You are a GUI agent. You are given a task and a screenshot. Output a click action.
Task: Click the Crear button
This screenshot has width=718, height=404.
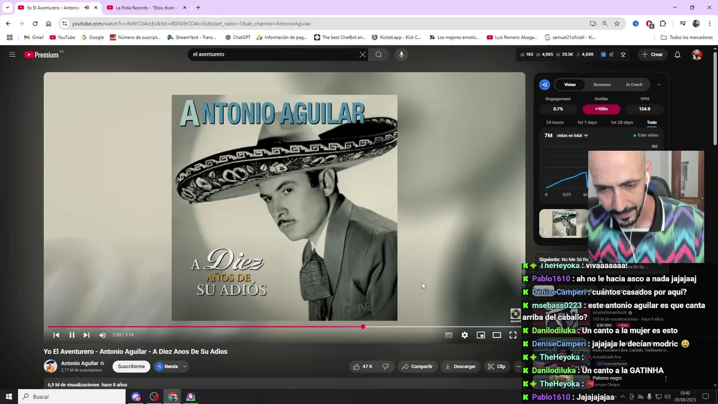click(x=652, y=54)
